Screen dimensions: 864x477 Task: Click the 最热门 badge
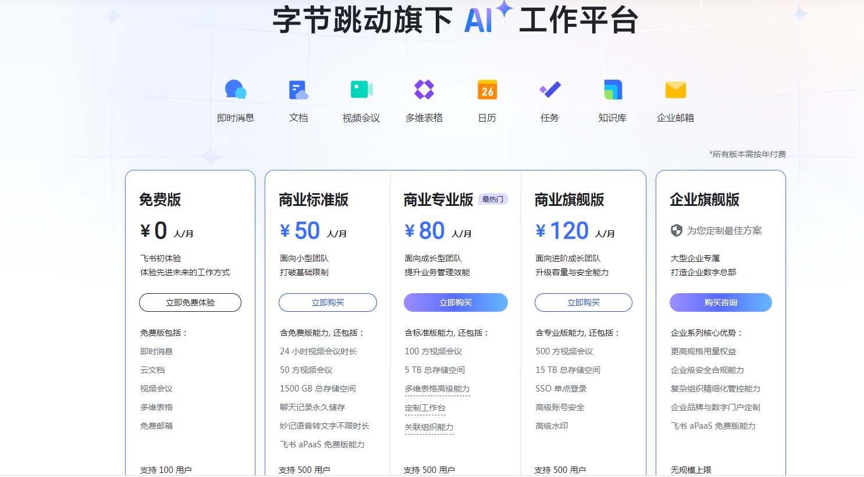click(493, 199)
